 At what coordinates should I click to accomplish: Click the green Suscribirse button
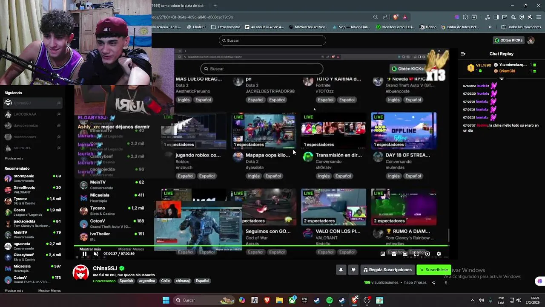click(433, 270)
